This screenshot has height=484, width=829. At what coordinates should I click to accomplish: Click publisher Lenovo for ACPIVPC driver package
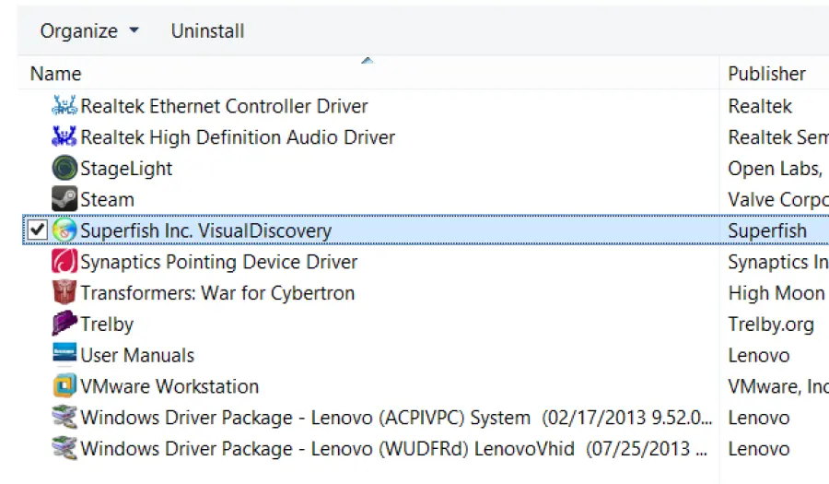tap(759, 418)
